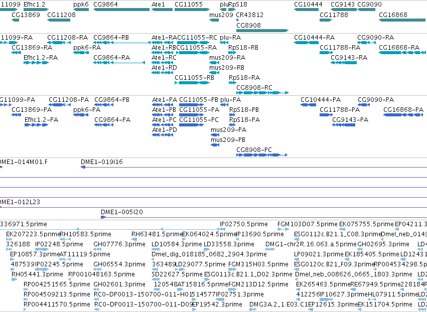Open gene CG11788
Screen dimensions: 427x312
click(326, 20)
